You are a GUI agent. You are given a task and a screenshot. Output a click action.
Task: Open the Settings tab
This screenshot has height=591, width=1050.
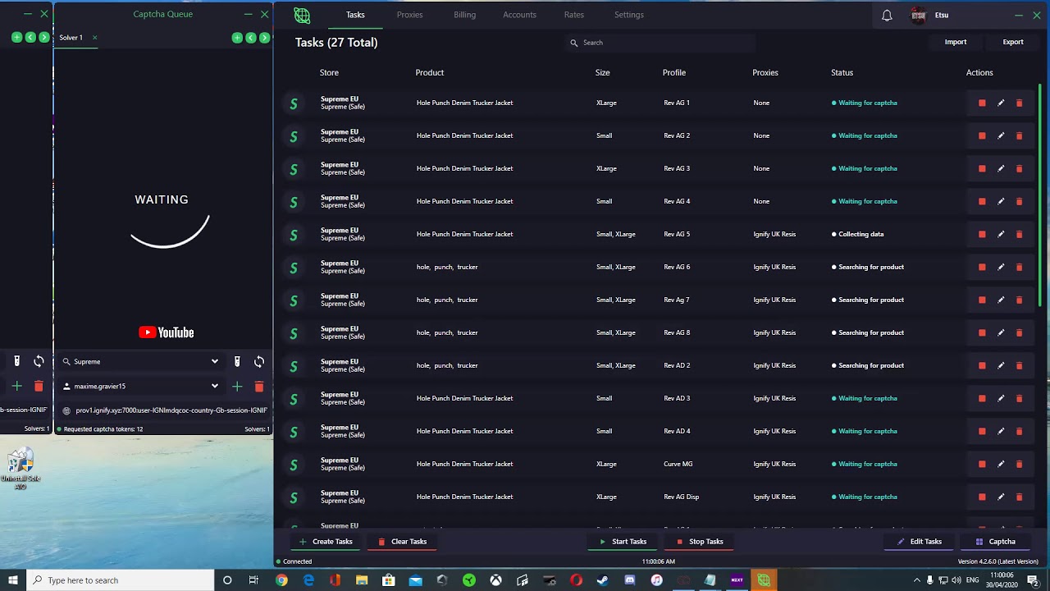(629, 15)
